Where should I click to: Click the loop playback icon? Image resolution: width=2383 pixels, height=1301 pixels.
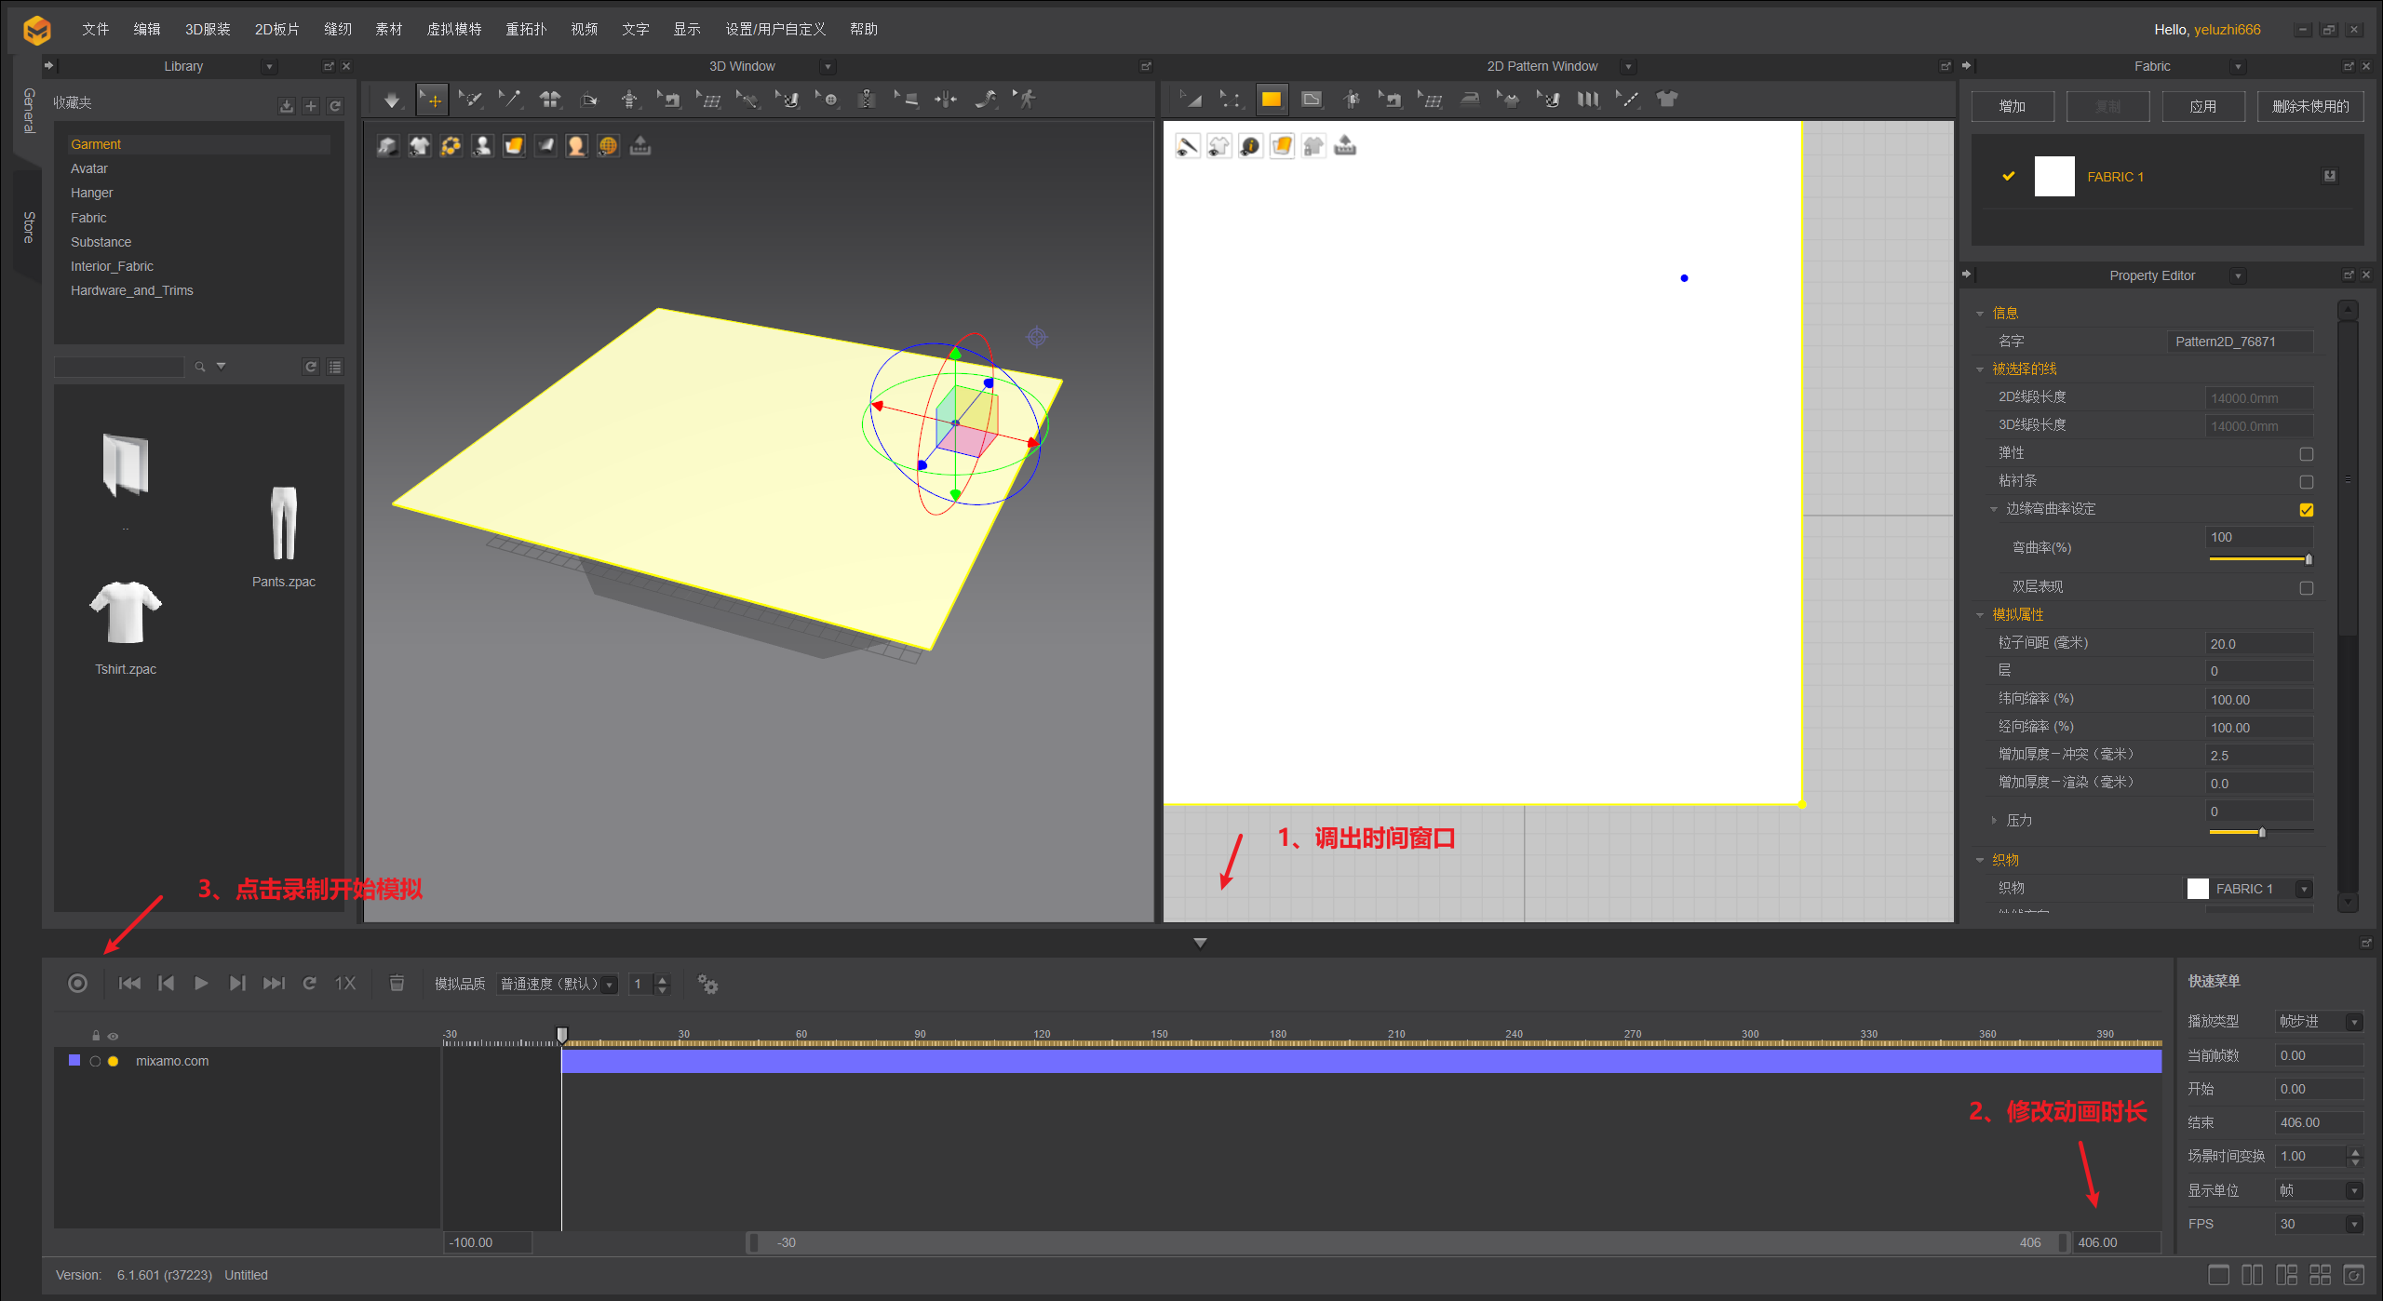pyautogui.click(x=310, y=984)
